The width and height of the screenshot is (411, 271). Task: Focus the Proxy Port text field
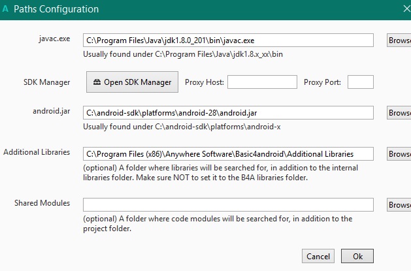[x=361, y=82]
